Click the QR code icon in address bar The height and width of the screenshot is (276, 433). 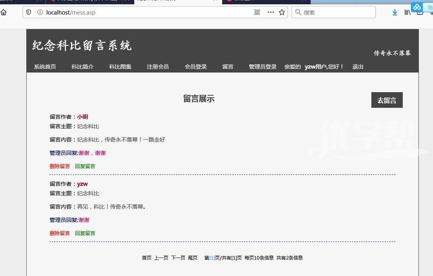pyautogui.click(x=257, y=13)
